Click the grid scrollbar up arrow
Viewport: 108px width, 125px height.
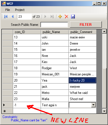pos(104,31)
